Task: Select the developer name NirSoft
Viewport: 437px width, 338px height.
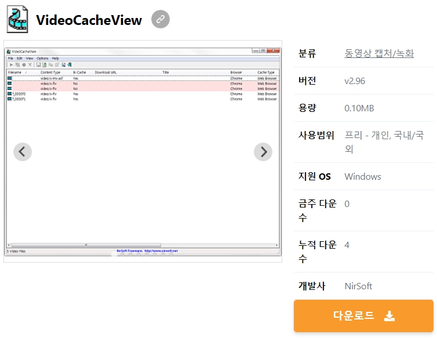Action: (358, 286)
